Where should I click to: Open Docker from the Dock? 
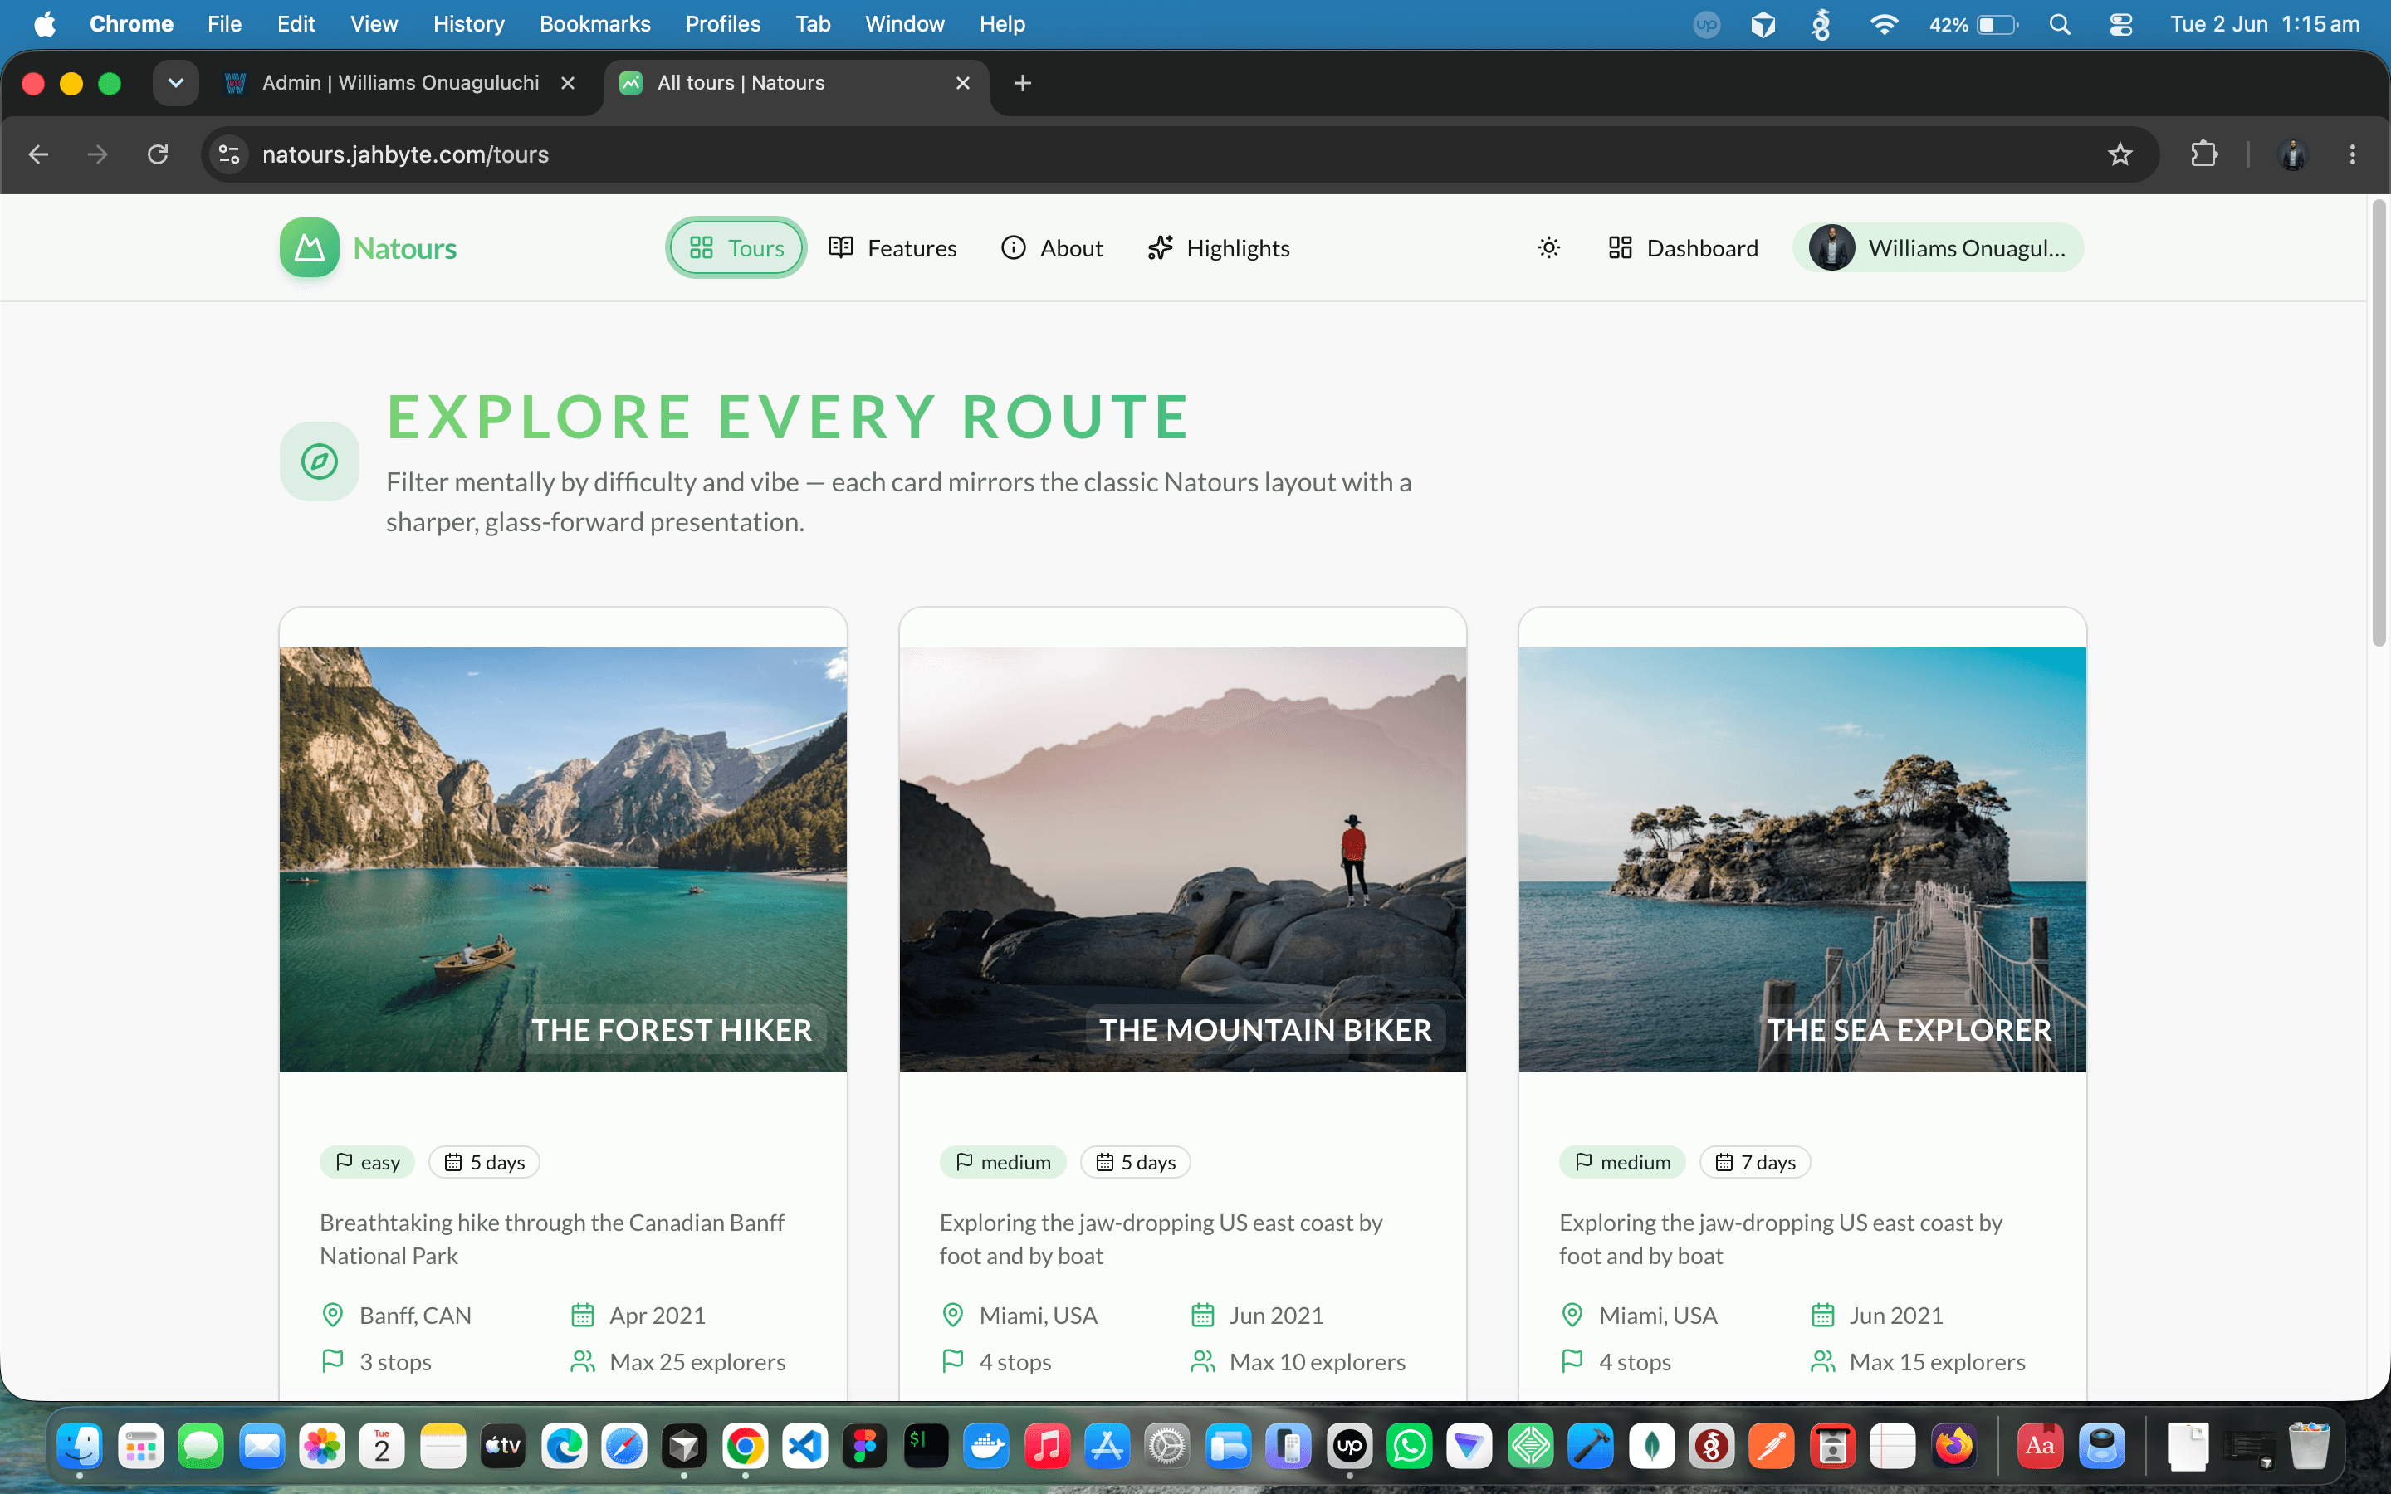click(x=987, y=1447)
